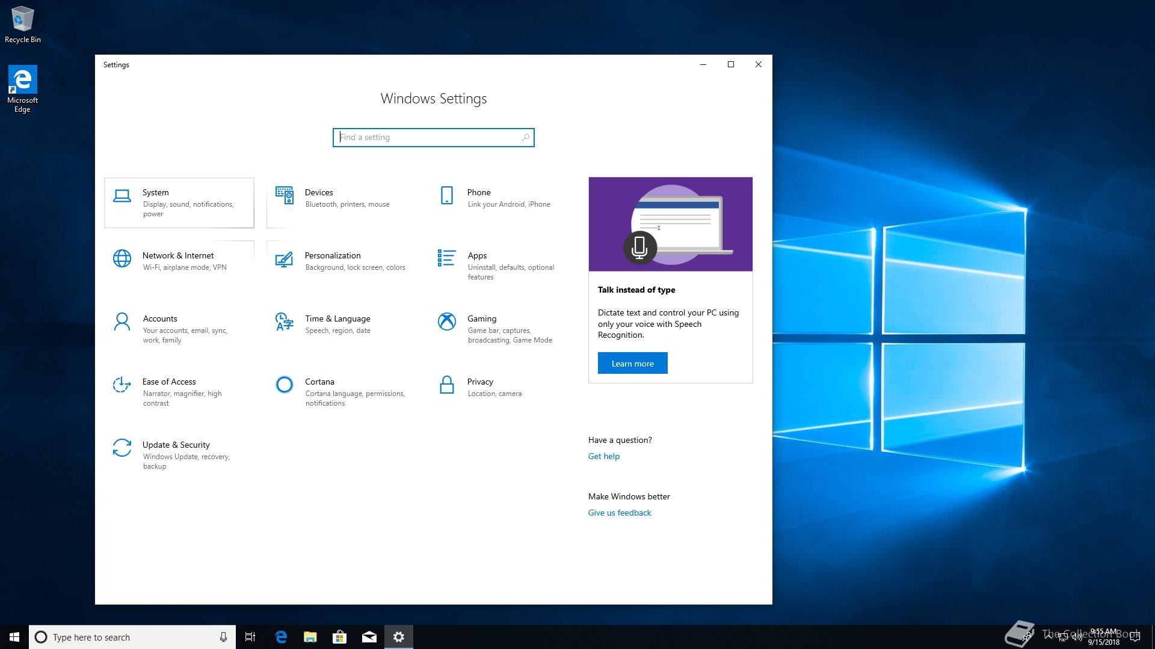The width and height of the screenshot is (1155, 649).
Task: Click the Ease of Access icon
Action: click(122, 385)
